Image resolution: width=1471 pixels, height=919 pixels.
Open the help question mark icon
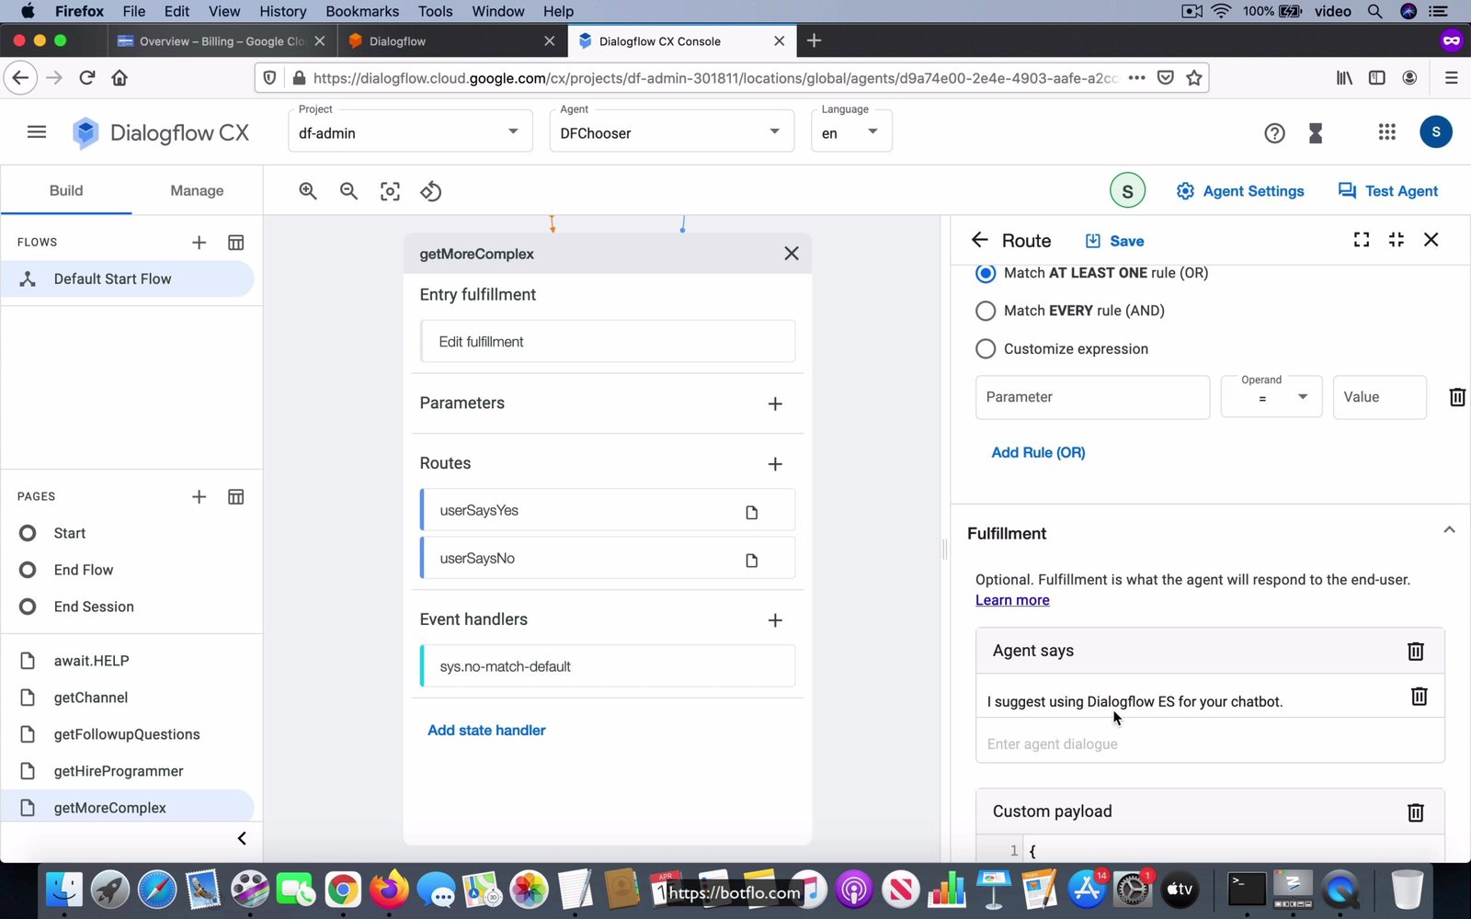click(1274, 133)
